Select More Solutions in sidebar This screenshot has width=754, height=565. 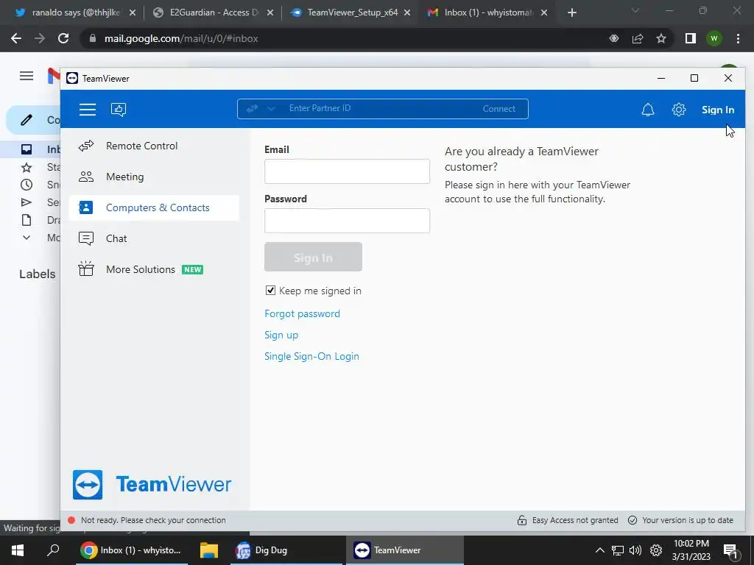[x=154, y=269]
